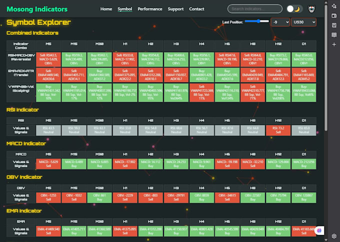Viewport: 340px width, 242px height.
Task: Open sidebar settings gear icon
Action: (x=334, y=236)
